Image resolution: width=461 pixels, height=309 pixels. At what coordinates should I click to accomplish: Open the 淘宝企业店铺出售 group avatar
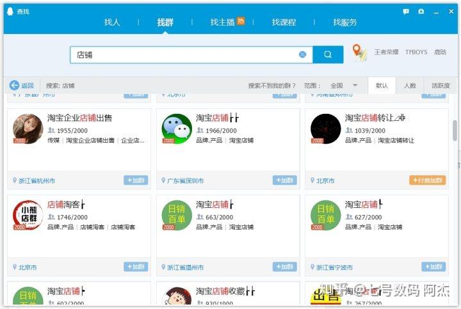coord(28,129)
